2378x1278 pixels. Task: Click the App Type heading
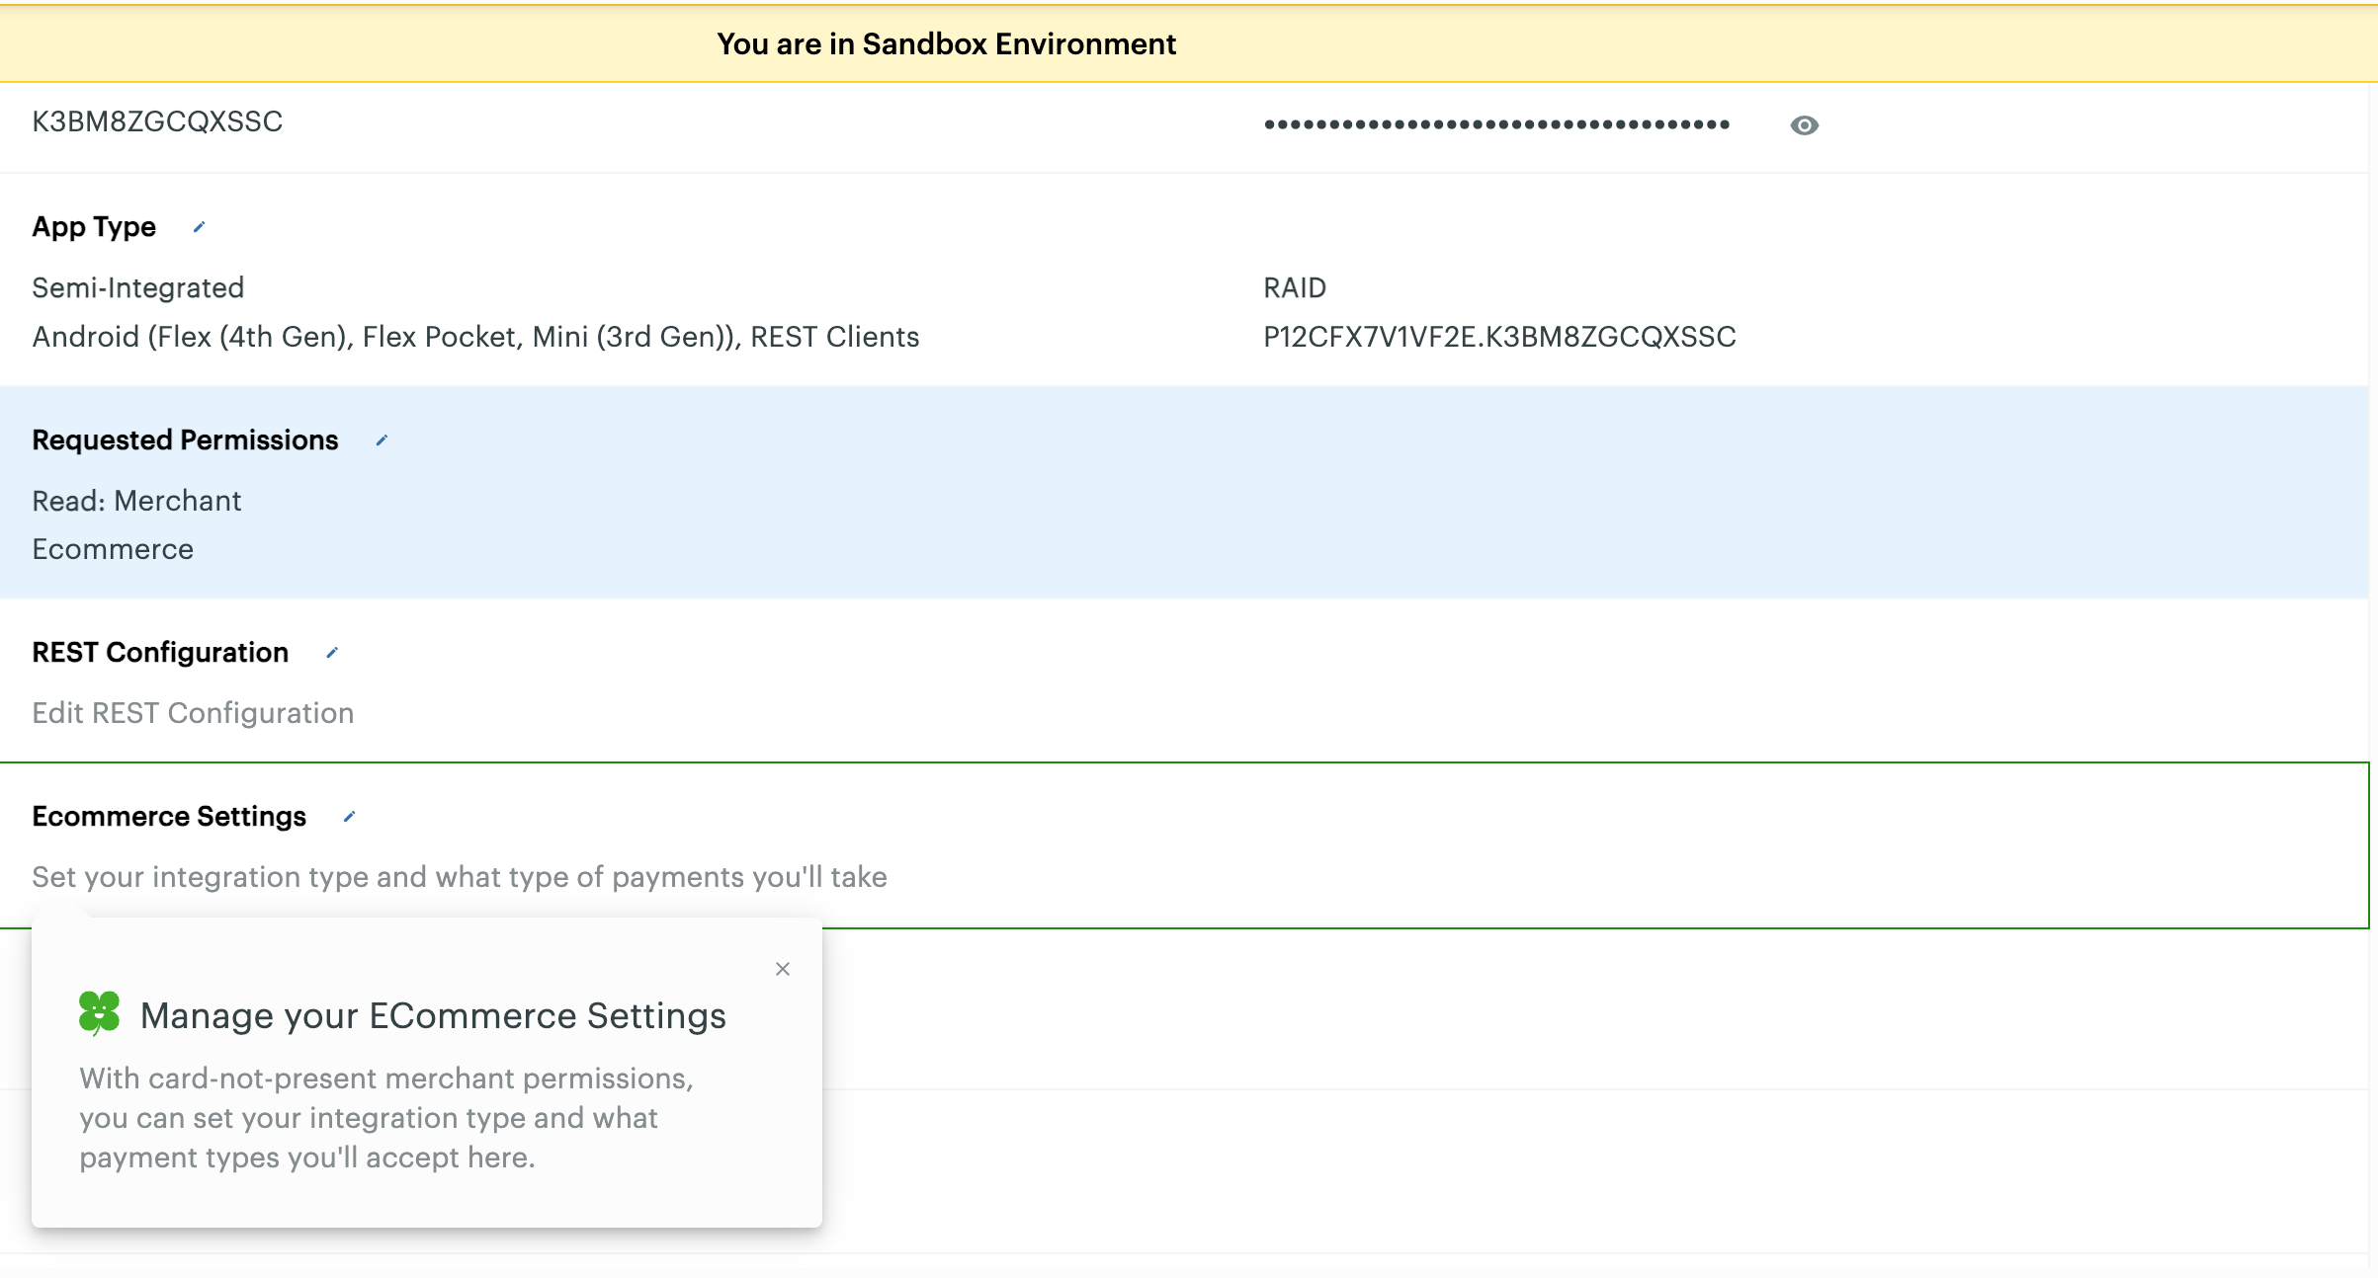[x=94, y=227]
